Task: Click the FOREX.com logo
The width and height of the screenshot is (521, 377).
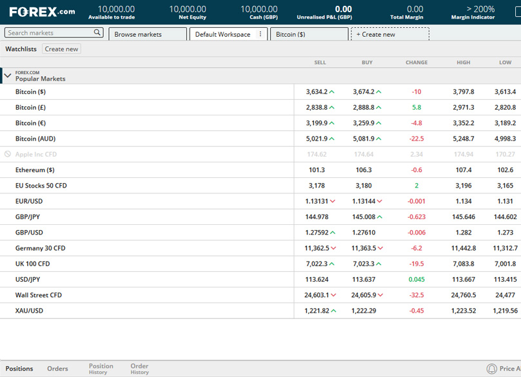Action: 42,12
